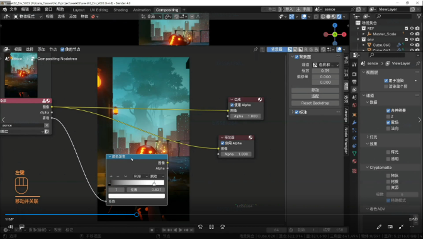The image size is (423, 239).
Task: Pin the properties editor context
Action: (x=418, y=63)
